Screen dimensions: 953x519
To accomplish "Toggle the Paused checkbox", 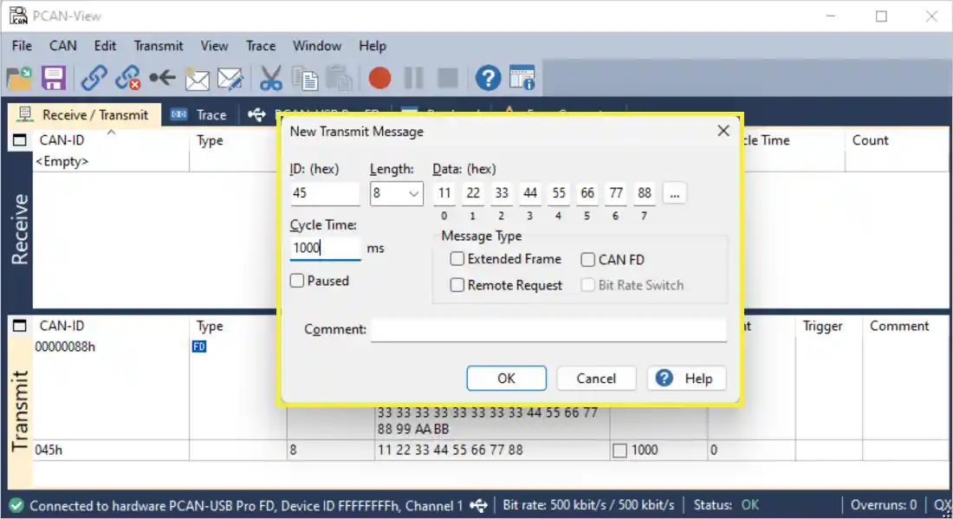I will (x=296, y=281).
